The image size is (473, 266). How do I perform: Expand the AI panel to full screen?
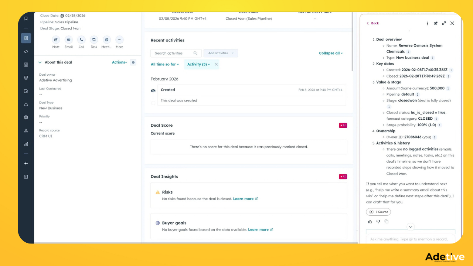(x=444, y=23)
